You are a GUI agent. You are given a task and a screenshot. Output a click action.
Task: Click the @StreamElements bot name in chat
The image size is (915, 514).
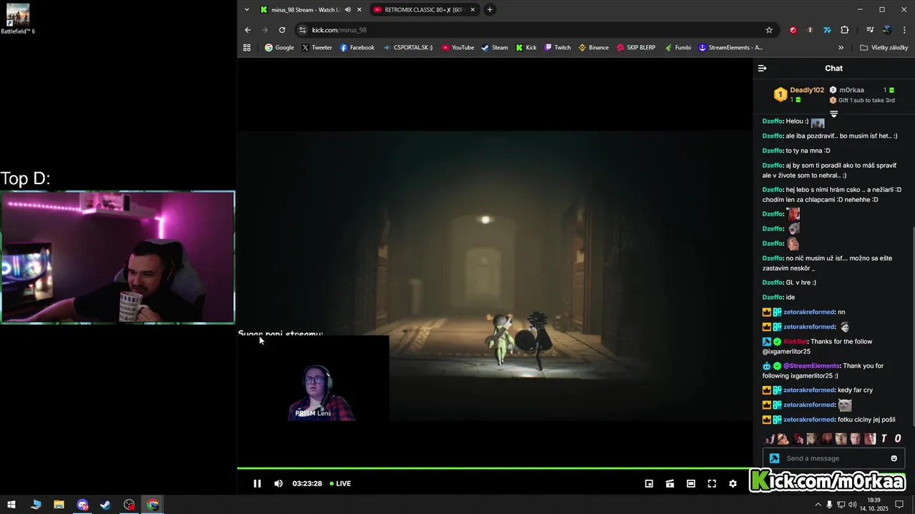coord(811,366)
